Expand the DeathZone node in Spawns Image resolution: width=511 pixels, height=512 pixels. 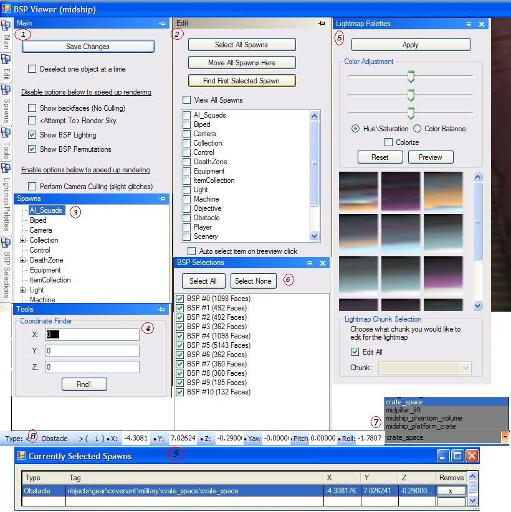[x=23, y=260]
